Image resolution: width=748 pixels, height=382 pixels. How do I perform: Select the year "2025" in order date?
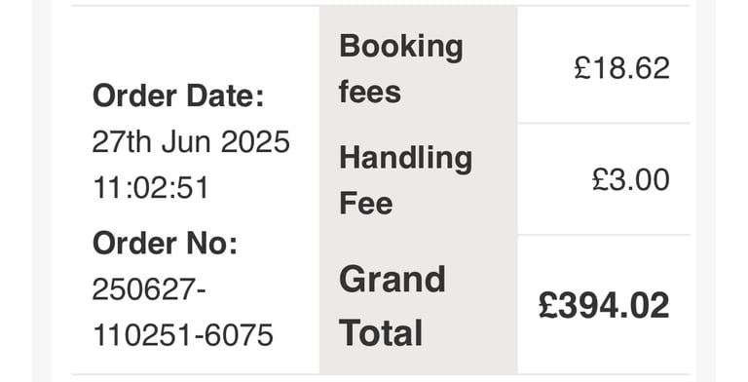[x=256, y=142]
